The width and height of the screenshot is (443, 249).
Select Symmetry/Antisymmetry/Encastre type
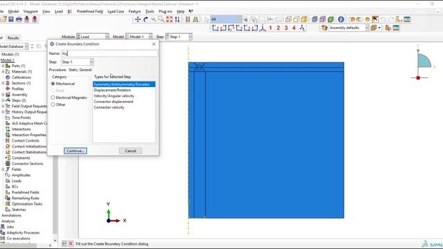(124, 84)
